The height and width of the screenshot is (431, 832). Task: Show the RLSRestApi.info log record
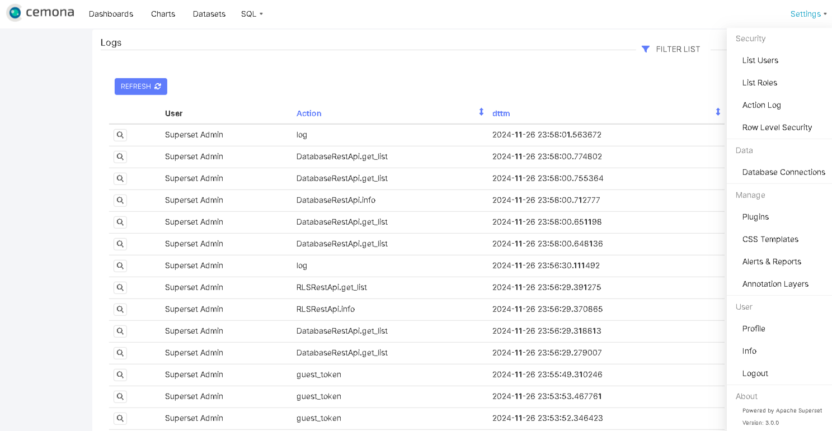(x=120, y=309)
